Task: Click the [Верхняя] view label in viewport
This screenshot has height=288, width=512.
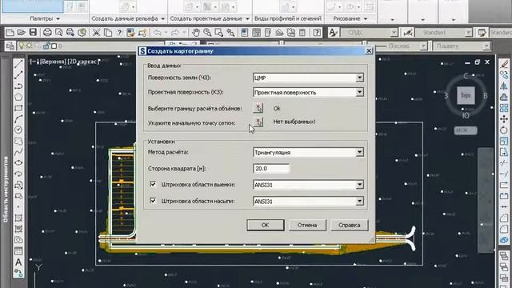Action: coord(53,62)
